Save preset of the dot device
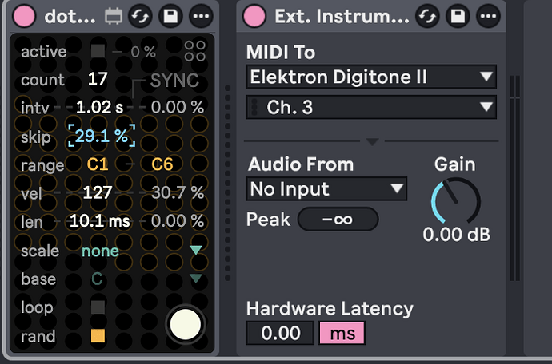552x364 pixels. [x=170, y=16]
